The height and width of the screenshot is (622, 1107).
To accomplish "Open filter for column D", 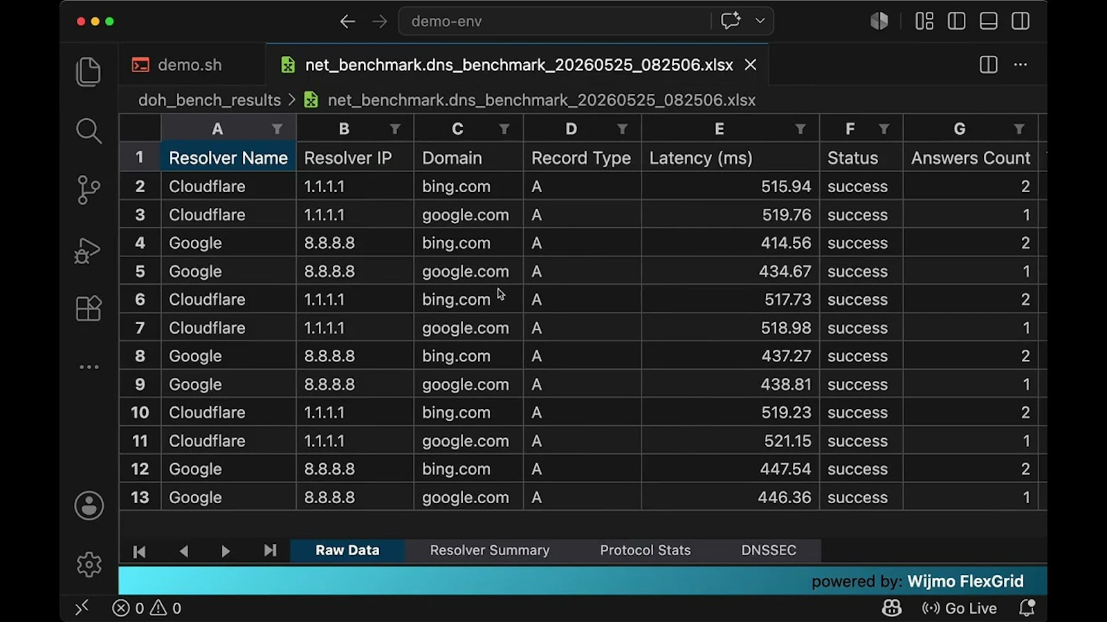I will pyautogui.click(x=623, y=129).
